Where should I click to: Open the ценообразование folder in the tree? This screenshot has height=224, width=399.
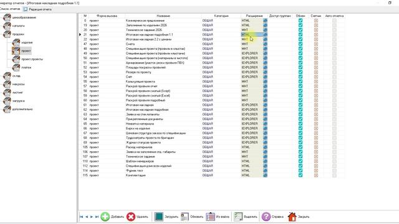pyautogui.click(x=19, y=17)
